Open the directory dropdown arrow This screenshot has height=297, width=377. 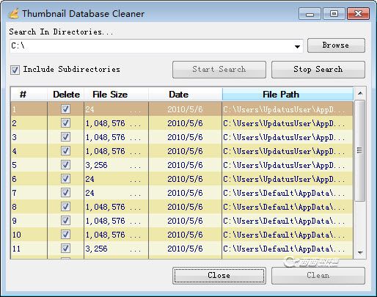click(297, 46)
